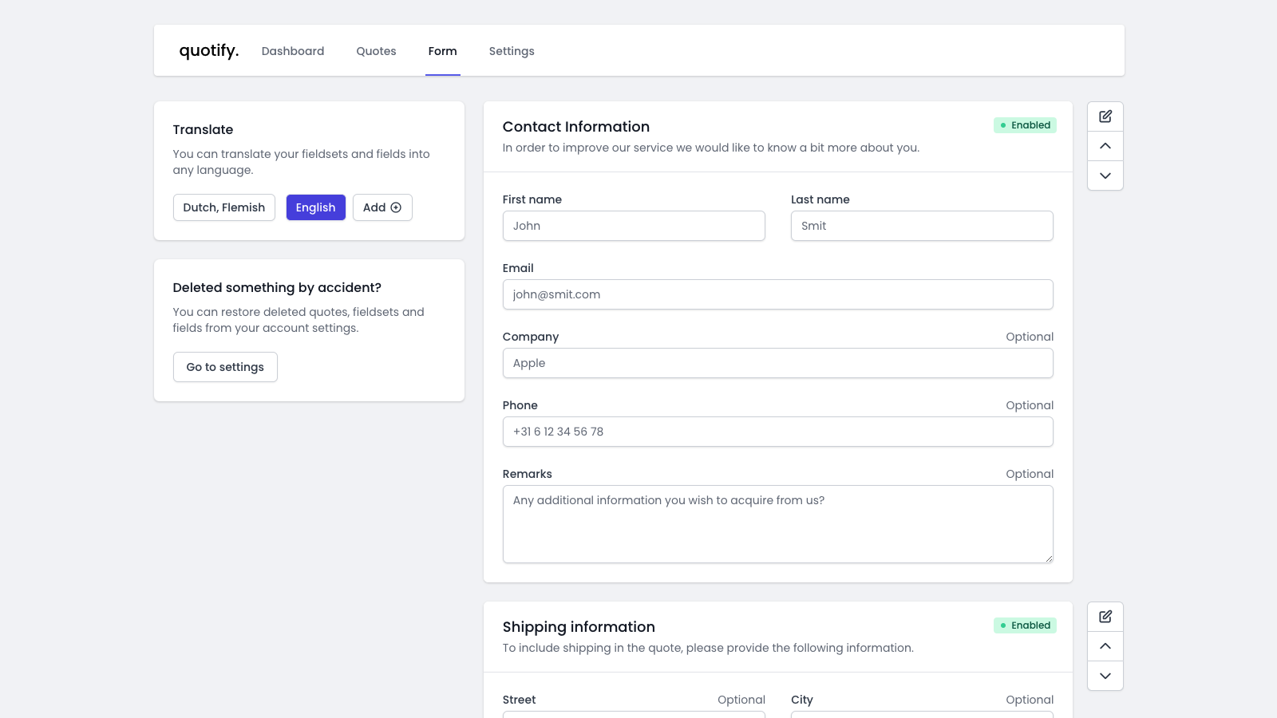Click the plus icon inside the Add button
This screenshot has width=1277, height=718.
397,207
